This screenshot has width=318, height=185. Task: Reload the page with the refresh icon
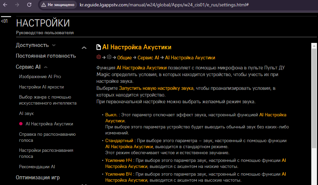(29, 5)
